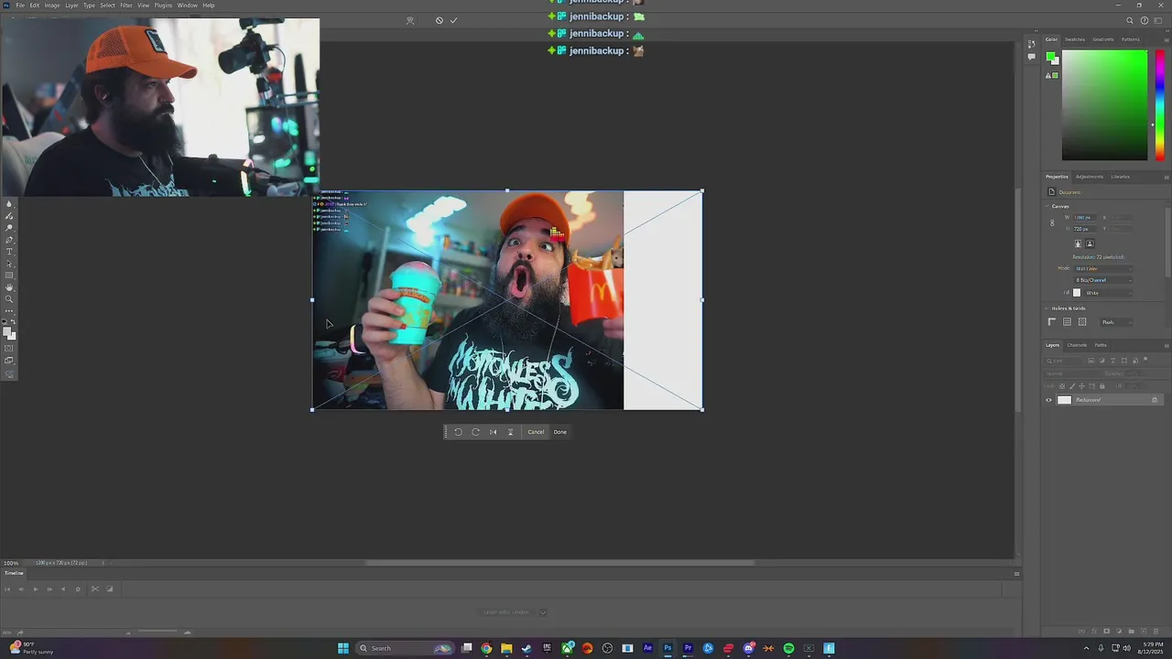Flip placed image vertically
The width and height of the screenshot is (1172, 659).
[510, 432]
